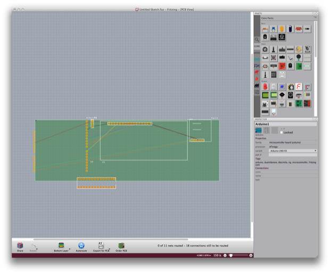Select the 7-segment display part
The image size is (330, 274).
(x=299, y=87)
